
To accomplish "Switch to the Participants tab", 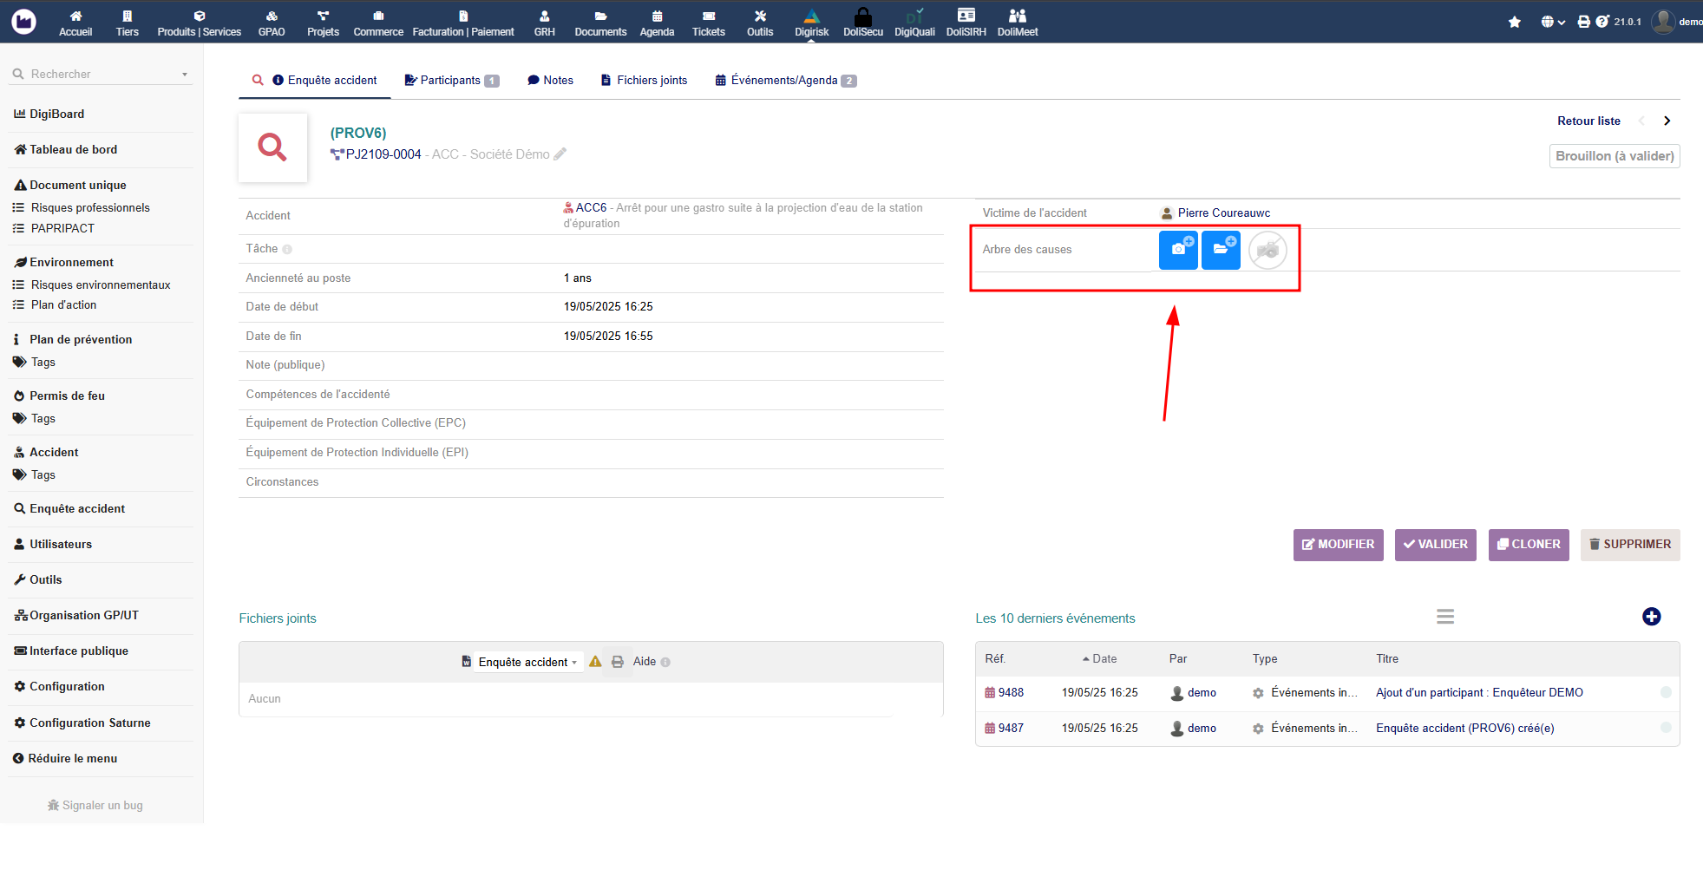I will click(x=451, y=80).
